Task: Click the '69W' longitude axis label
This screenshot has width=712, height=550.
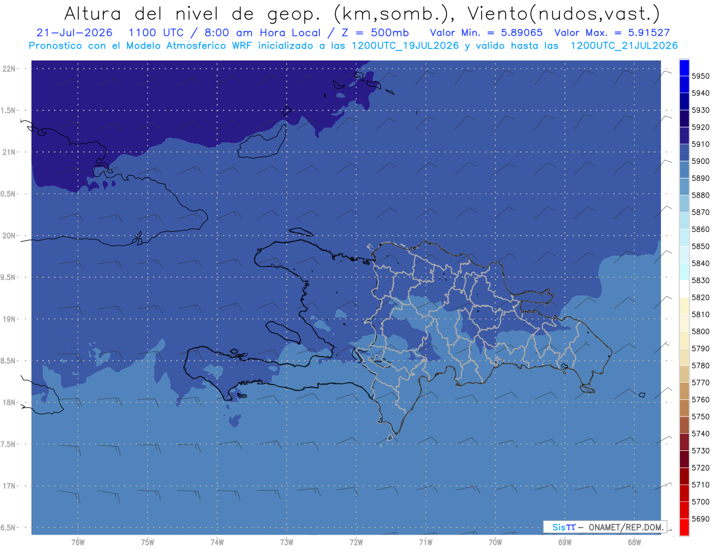Action: 565,542
